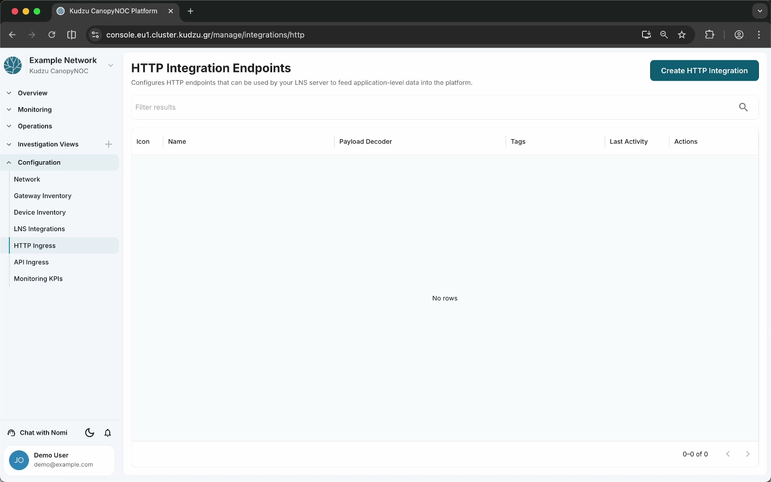Click the browser forward arrow
This screenshot has height=482, width=771.
[32, 35]
